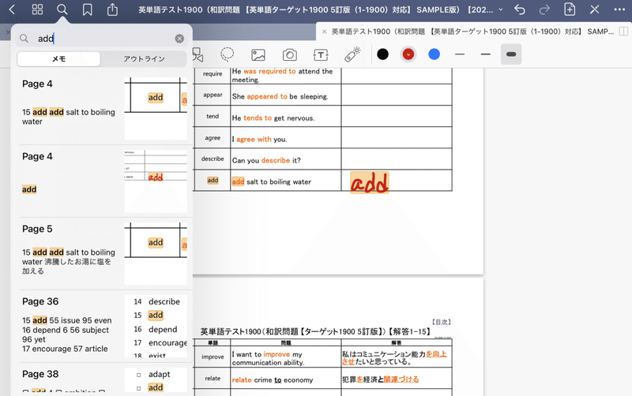
Task: Pick the medium stroke width
Action: (486, 54)
